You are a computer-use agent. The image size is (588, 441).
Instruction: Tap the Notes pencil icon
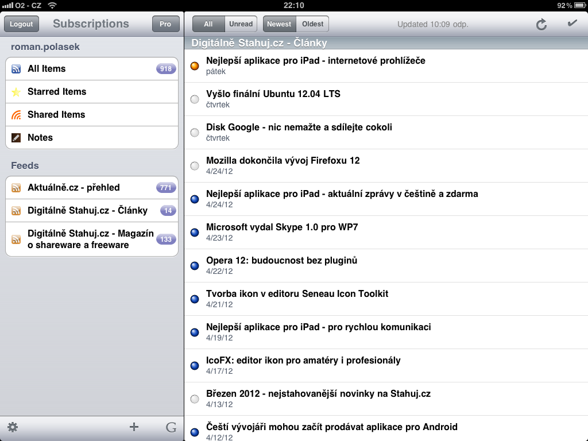pos(16,138)
